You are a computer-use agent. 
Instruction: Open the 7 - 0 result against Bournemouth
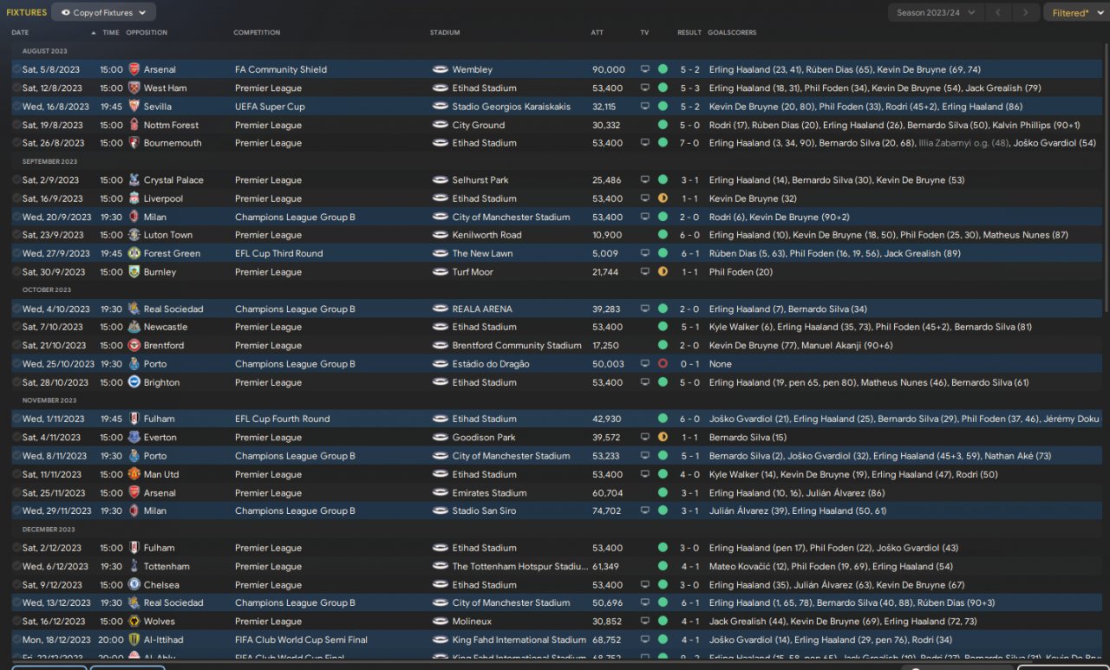[689, 143]
